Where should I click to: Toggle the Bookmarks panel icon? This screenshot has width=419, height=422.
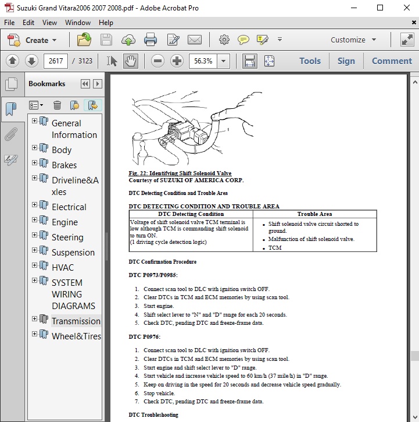click(11, 109)
